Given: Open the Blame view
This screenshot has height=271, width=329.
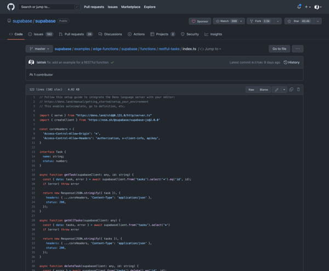Looking at the screenshot, I should (x=264, y=89).
